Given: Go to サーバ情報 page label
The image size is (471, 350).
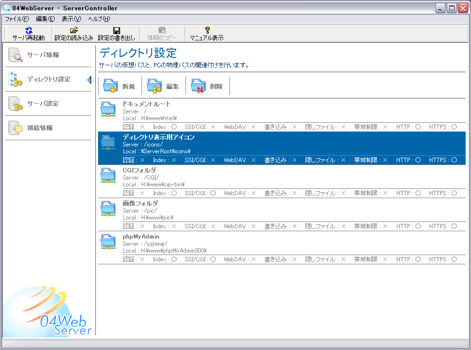Looking at the screenshot, I should [x=43, y=55].
